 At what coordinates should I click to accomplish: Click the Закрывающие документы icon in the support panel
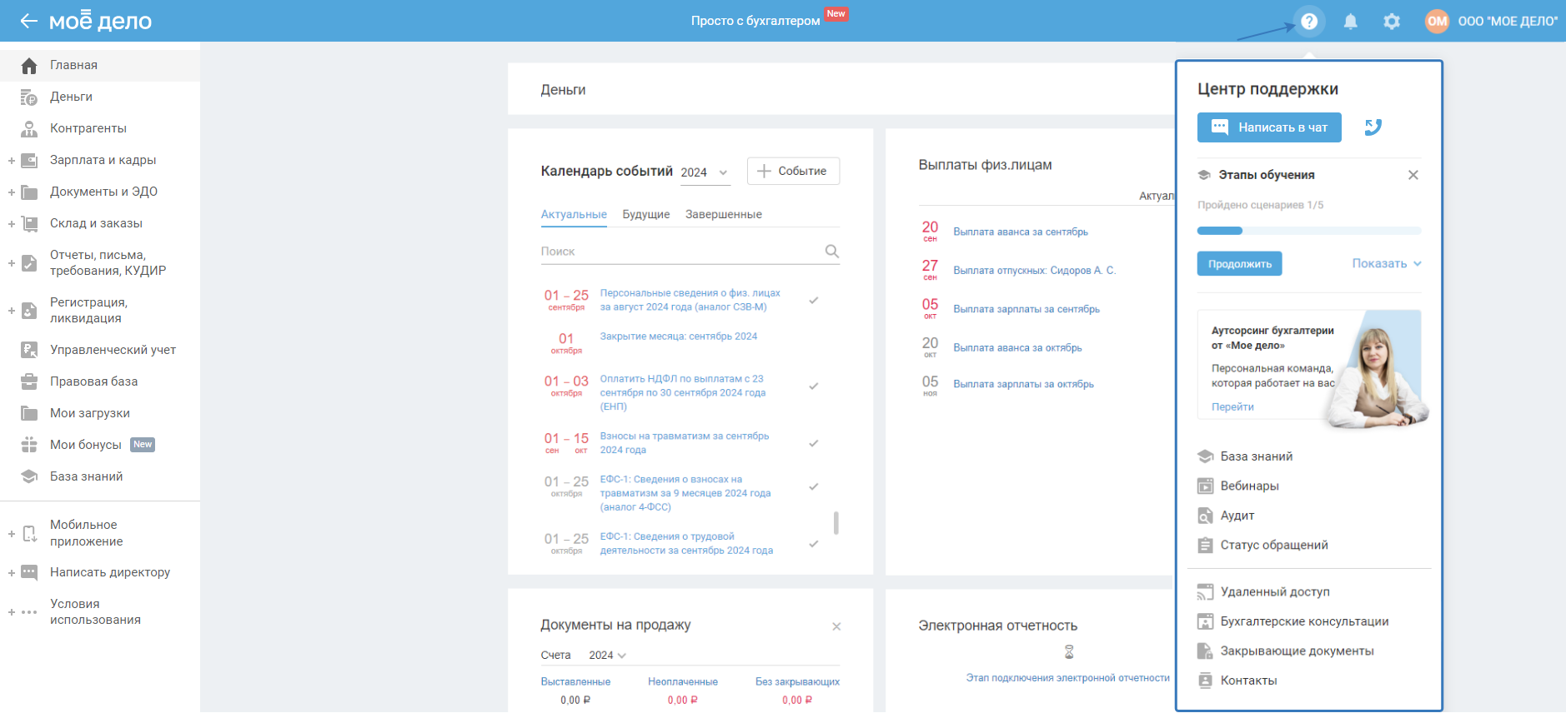(x=1205, y=651)
